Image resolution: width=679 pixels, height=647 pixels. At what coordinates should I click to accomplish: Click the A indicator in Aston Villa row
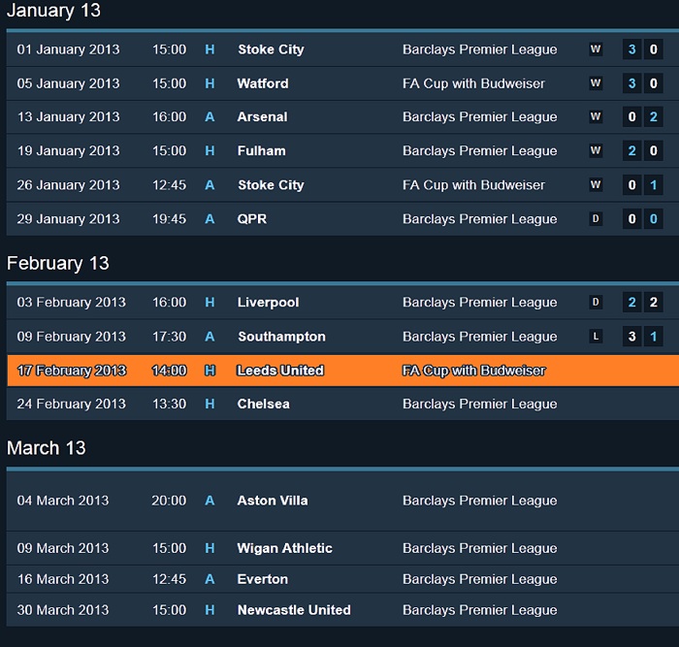(210, 501)
